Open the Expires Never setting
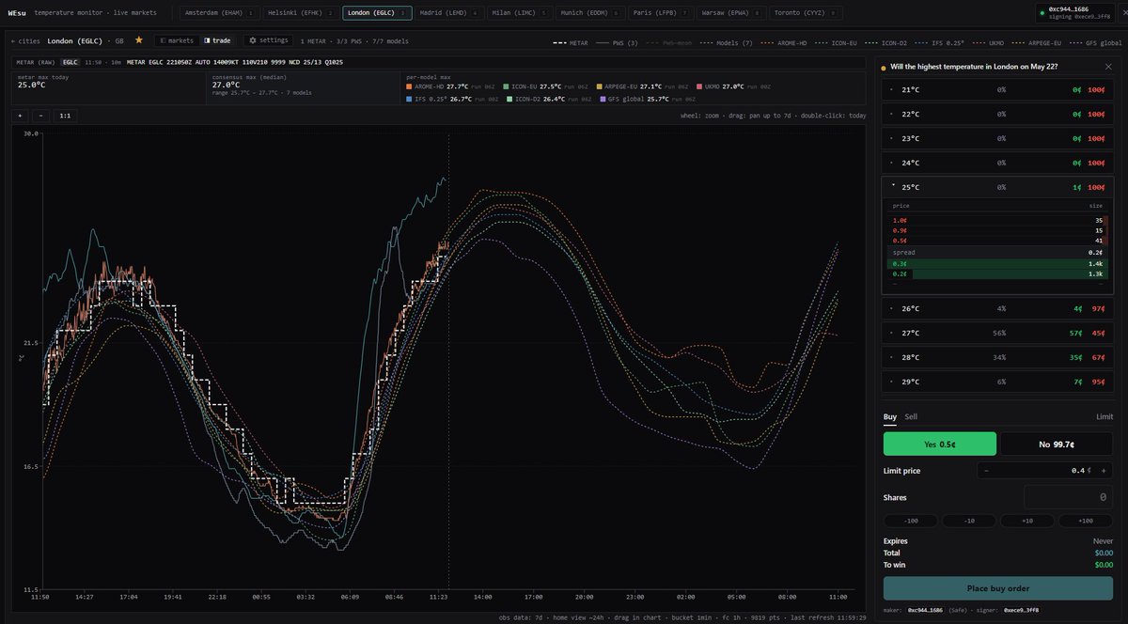 tap(1102, 541)
